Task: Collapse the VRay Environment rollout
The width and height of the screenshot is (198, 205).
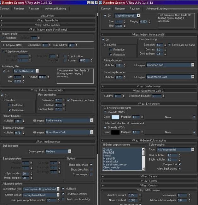Action: [x=149, y=104]
